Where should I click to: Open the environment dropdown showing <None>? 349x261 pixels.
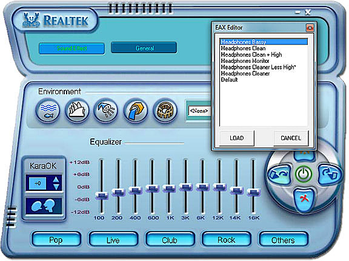point(199,111)
